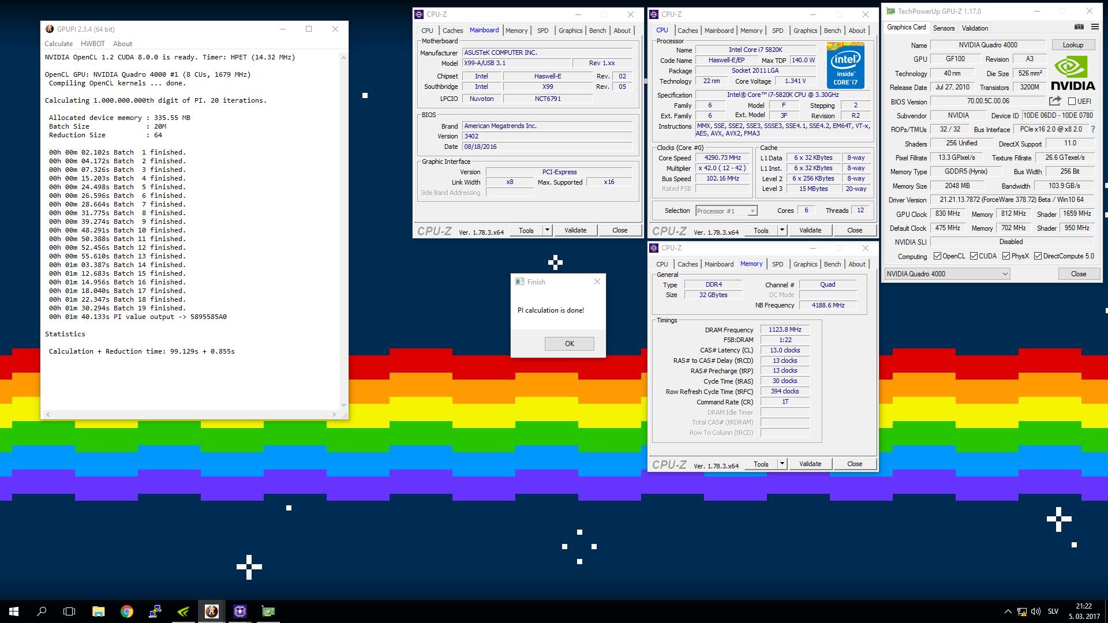Click the SLV language indicator in tray

click(x=1053, y=611)
